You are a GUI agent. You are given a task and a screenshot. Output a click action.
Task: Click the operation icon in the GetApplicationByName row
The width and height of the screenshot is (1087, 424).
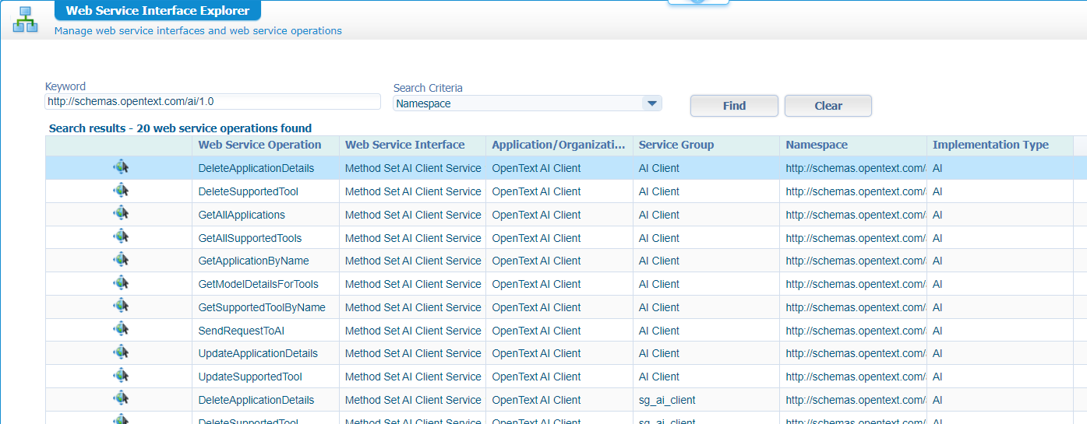(x=121, y=260)
